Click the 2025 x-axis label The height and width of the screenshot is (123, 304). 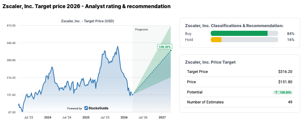86,117
